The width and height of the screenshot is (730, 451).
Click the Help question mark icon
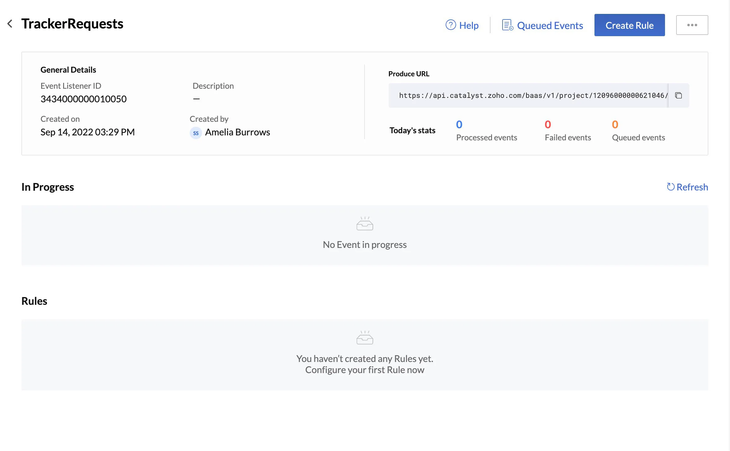(451, 25)
